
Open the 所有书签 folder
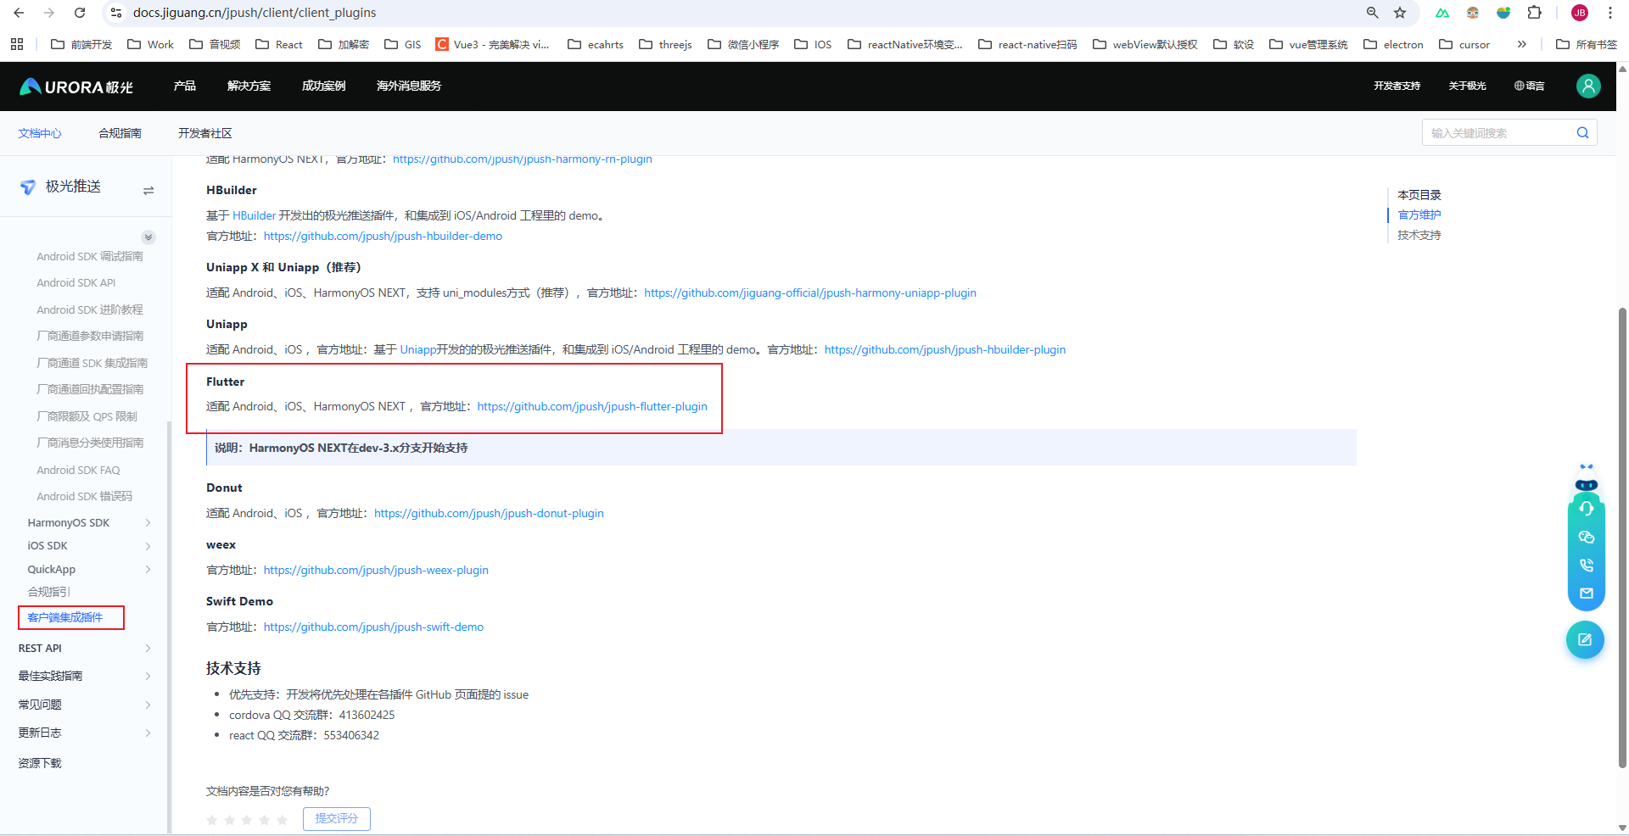pos(1587,44)
